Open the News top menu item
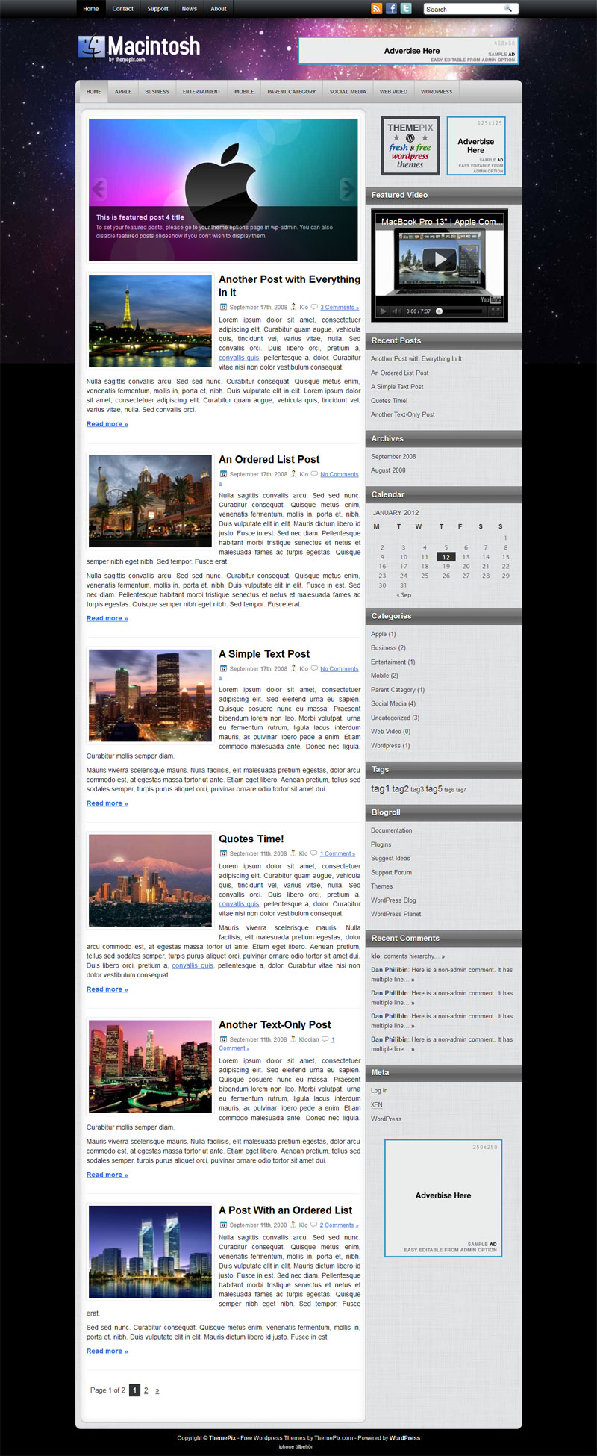597x1456 pixels. coord(190,9)
